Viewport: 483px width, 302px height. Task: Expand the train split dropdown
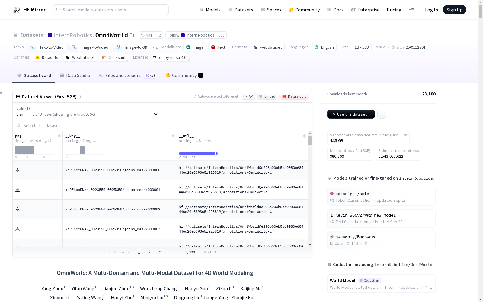coord(87,111)
